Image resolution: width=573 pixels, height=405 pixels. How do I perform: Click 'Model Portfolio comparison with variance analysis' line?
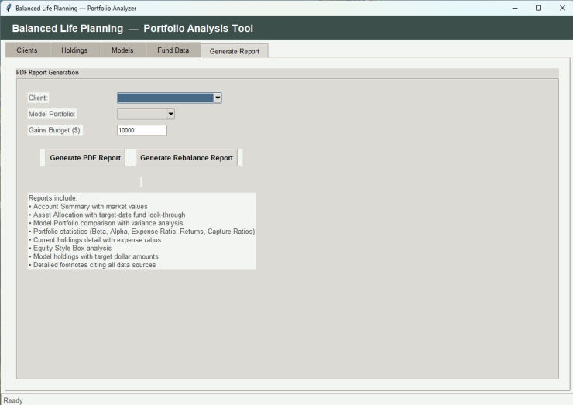pyautogui.click(x=106, y=223)
